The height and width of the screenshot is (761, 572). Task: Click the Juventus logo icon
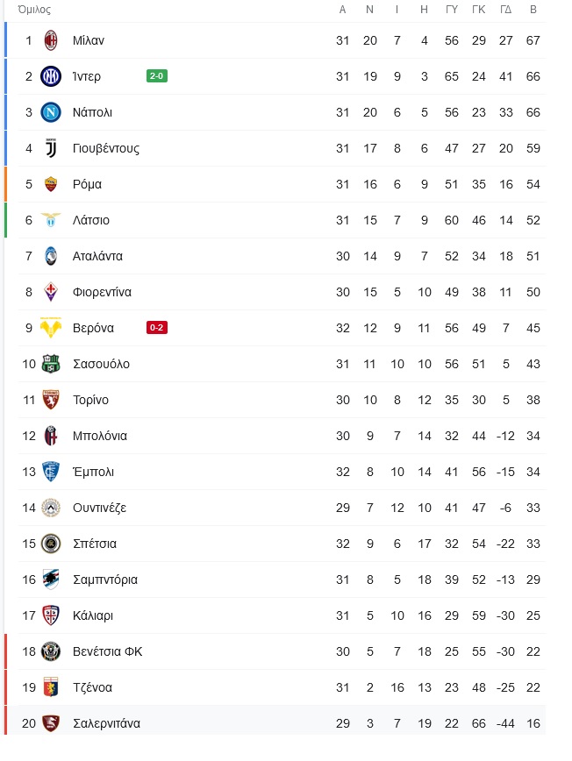51,148
